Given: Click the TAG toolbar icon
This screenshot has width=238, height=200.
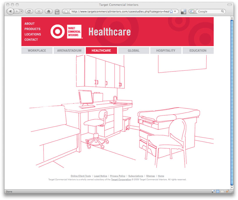Looking at the screenshot, I should coord(57,12).
